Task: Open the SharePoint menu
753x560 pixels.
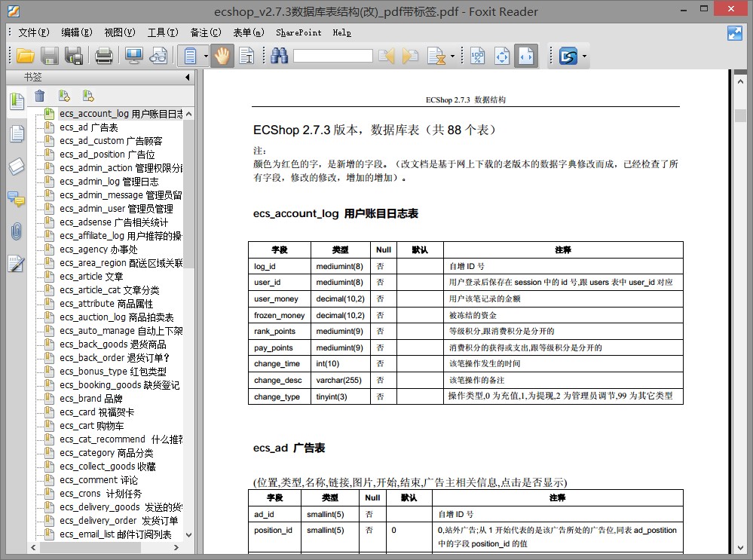Action: tap(298, 32)
